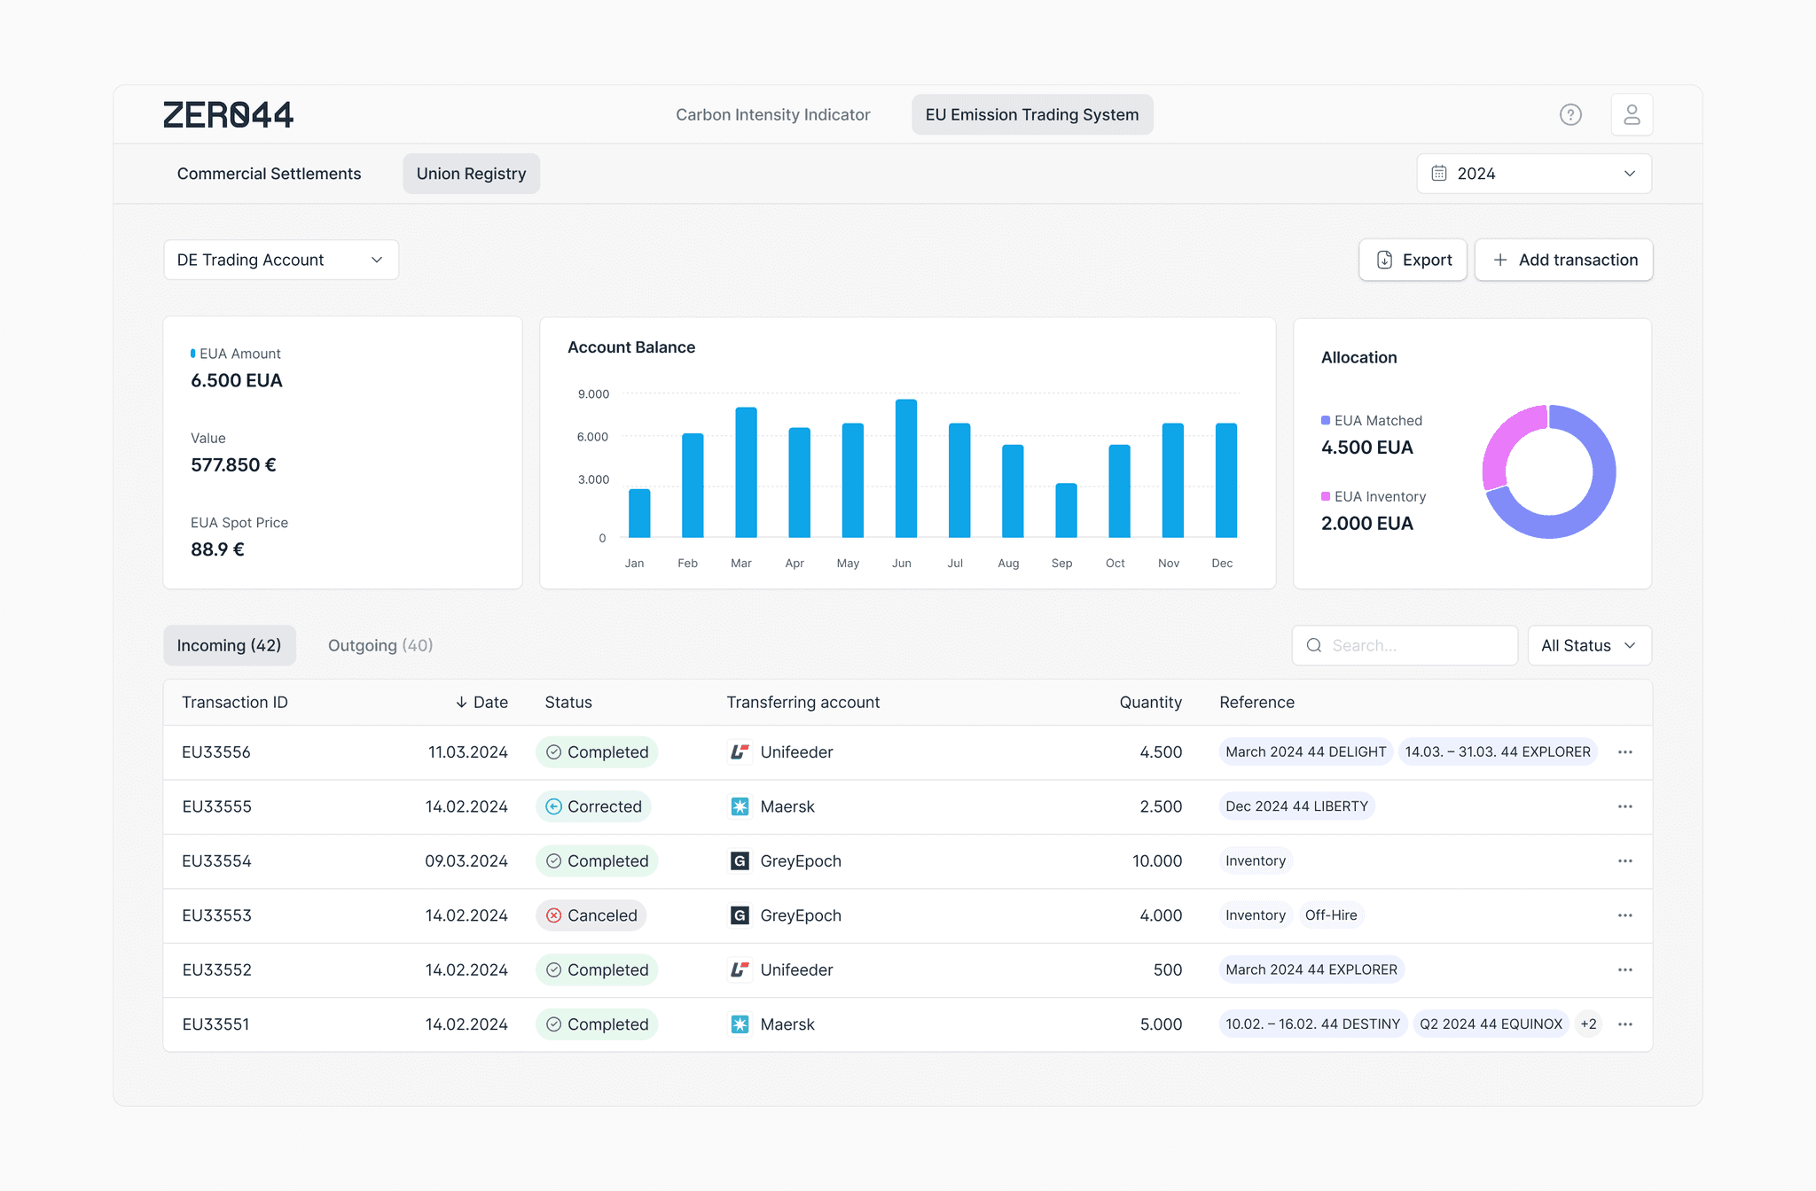1816x1191 pixels.
Task: Click the user profile icon
Action: pyautogui.click(x=1632, y=114)
